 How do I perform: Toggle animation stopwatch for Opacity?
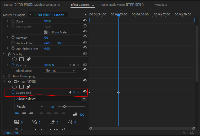point(13,65)
